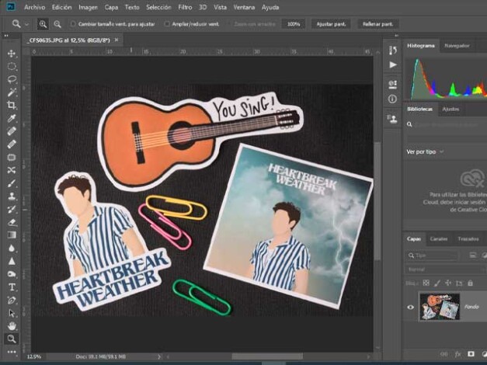Select the Fondo layer thumbnail
487x365 pixels.
pyautogui.click(x=440, y=307)
